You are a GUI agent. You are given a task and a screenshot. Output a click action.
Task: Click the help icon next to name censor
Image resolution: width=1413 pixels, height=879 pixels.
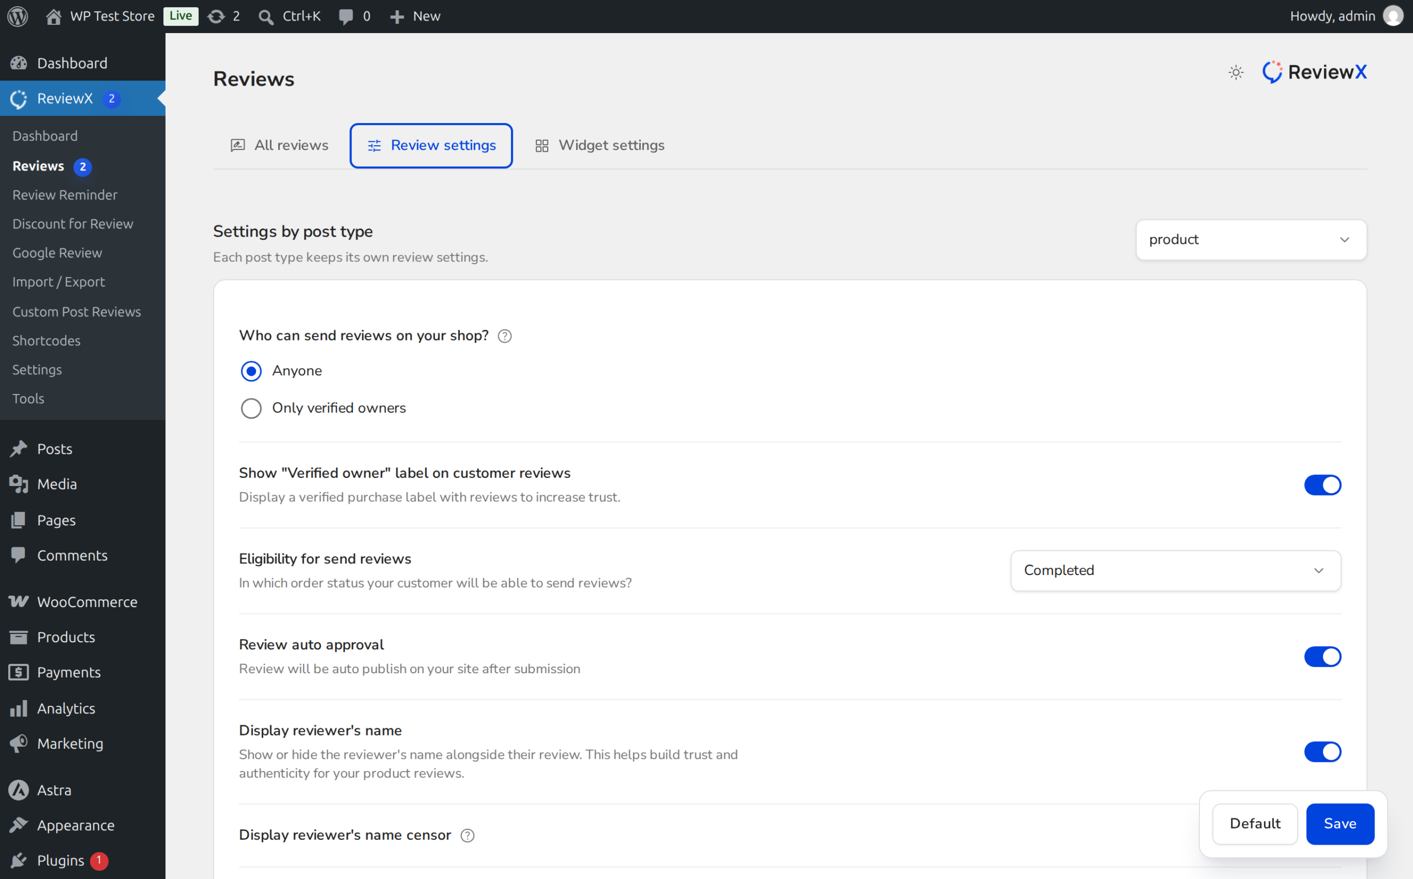pos(468,835)
